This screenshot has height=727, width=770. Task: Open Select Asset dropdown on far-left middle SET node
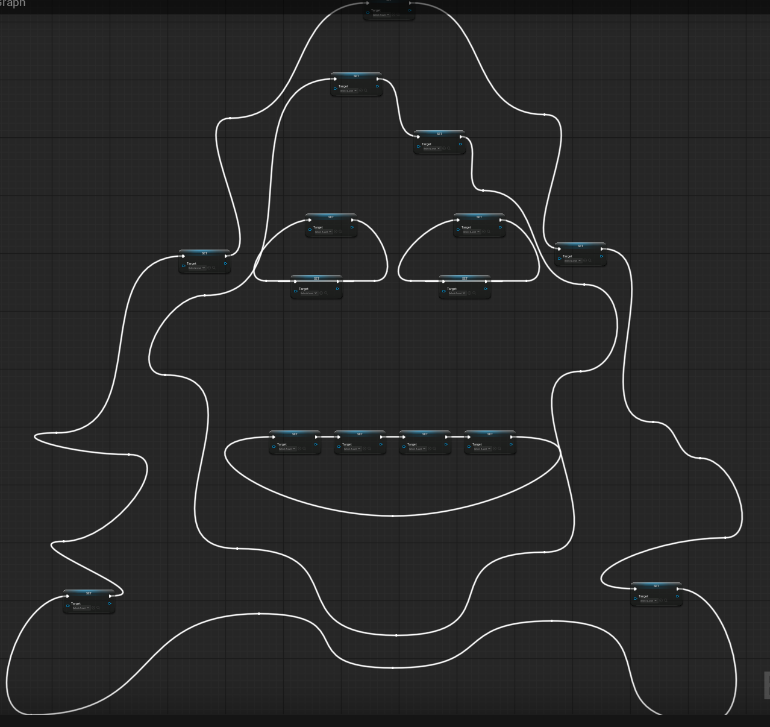196,268
